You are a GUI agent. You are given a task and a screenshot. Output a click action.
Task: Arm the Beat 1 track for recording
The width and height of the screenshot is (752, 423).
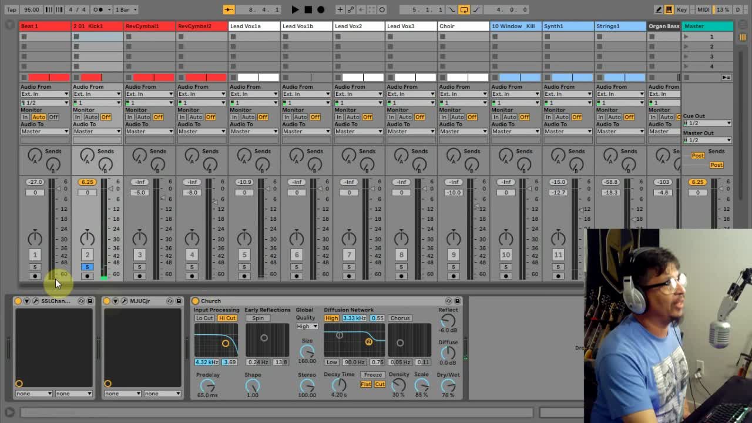click(35, 276)
